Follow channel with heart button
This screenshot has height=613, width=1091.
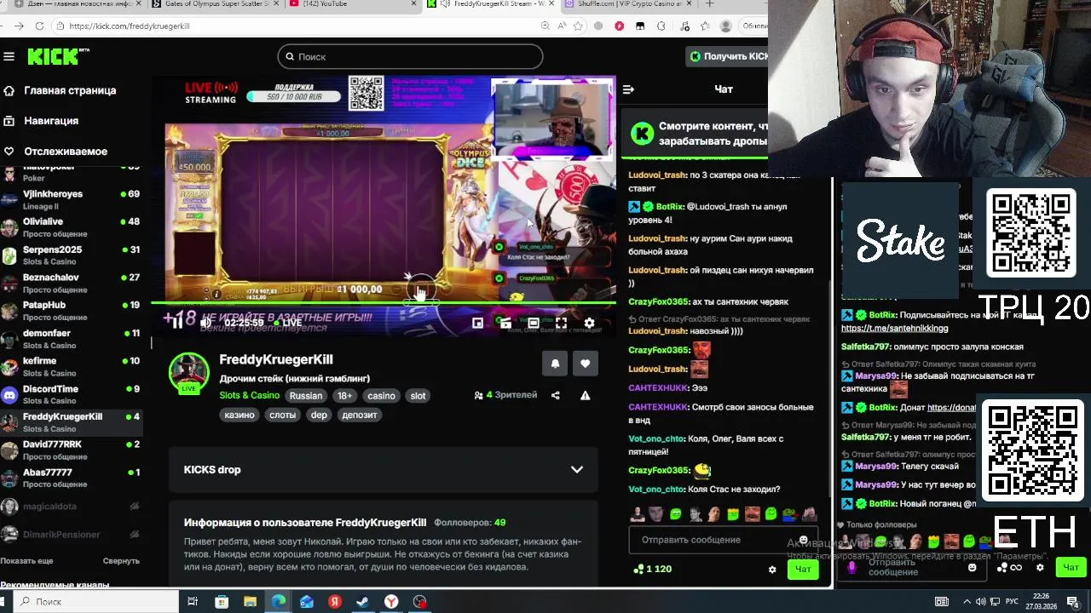pyautogui.click(x=585, y=364)
